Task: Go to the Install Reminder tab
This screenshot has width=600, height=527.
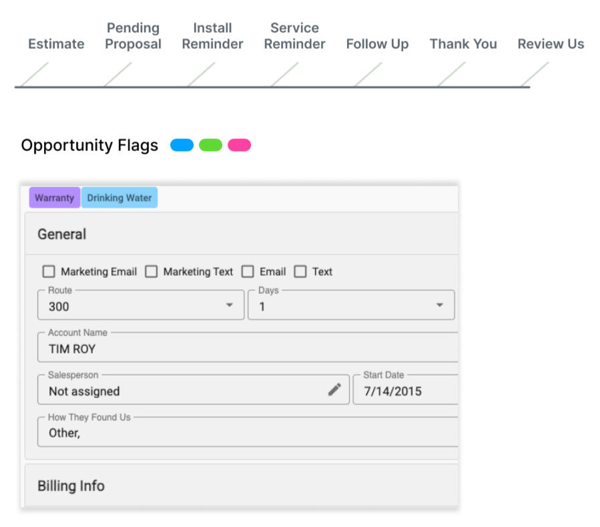Action: tap(212, 36)
